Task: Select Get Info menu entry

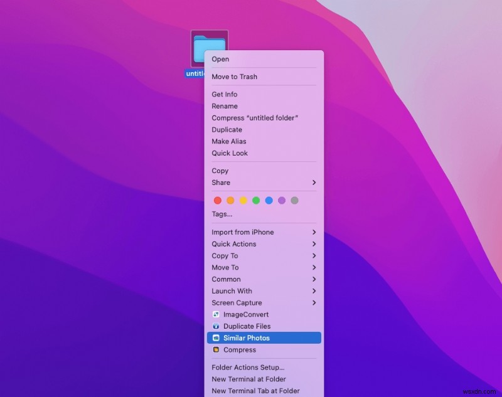Action: [264, 94]
